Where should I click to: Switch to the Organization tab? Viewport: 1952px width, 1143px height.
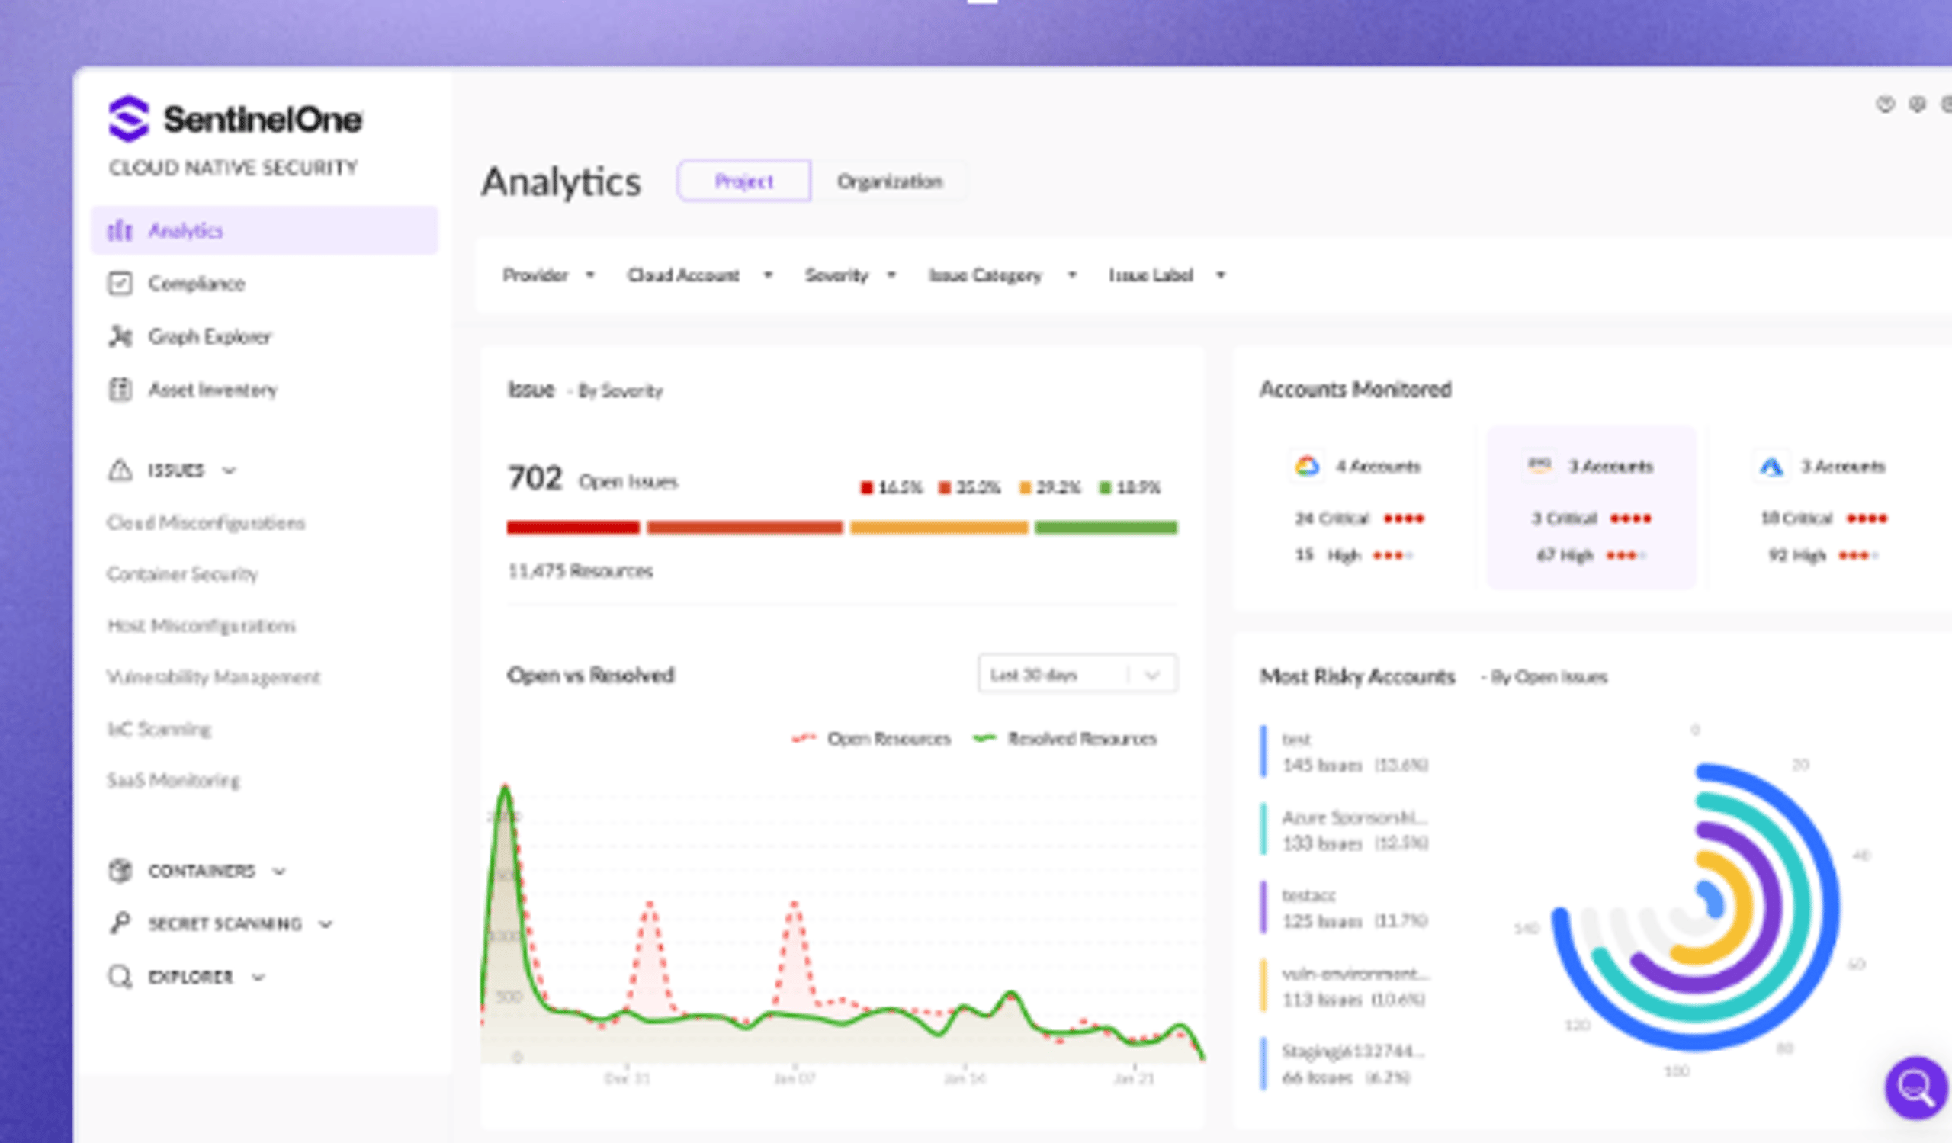[889, 181]
